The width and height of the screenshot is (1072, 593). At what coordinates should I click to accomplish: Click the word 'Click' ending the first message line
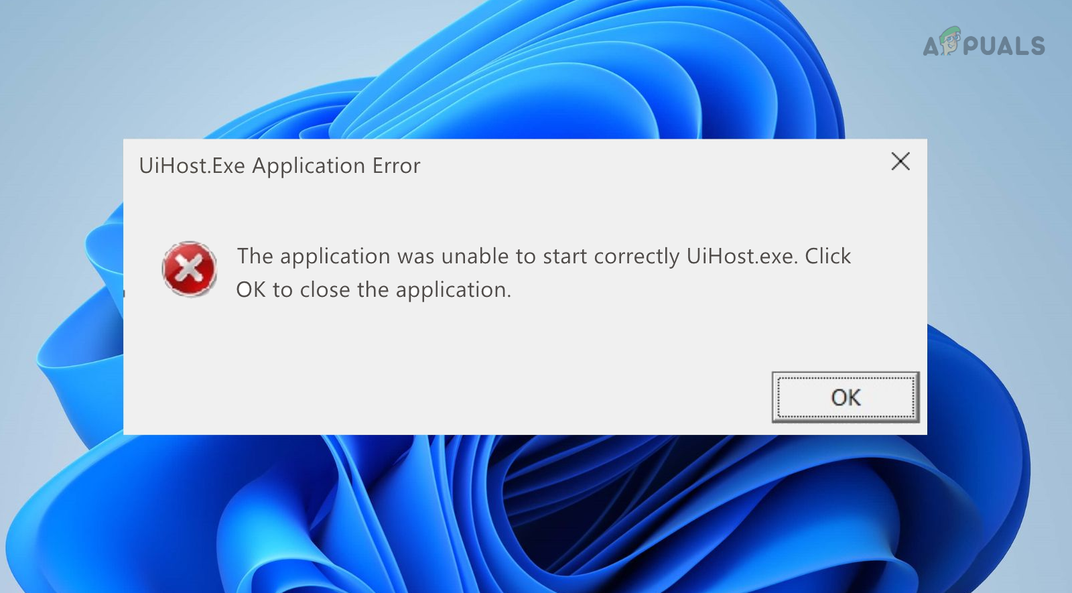pyautogui.click(x=827, y=256)
